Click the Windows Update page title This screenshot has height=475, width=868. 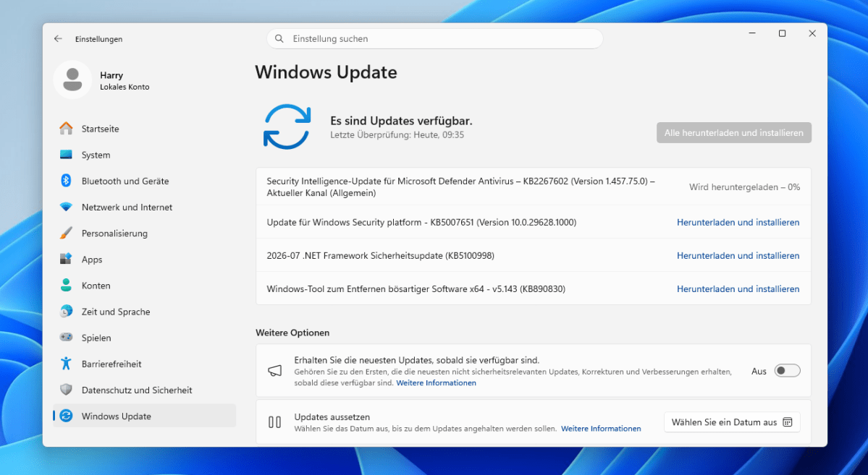[x=326, y=72]
